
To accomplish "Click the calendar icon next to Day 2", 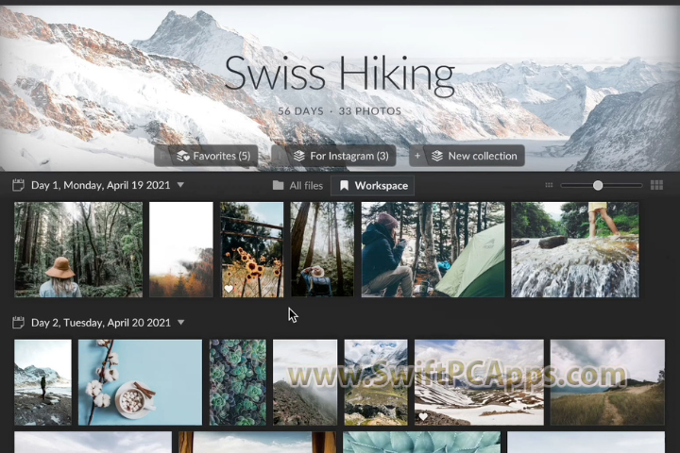I will [18, 323].
